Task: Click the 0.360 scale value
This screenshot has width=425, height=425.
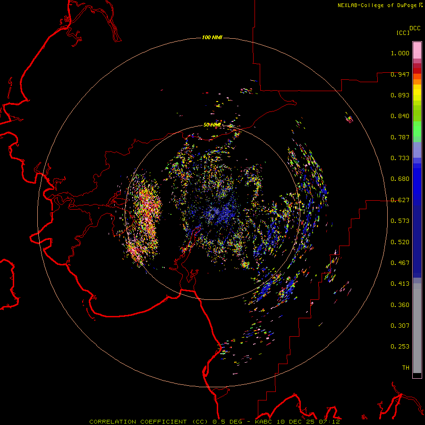Action: coord(400,305)
